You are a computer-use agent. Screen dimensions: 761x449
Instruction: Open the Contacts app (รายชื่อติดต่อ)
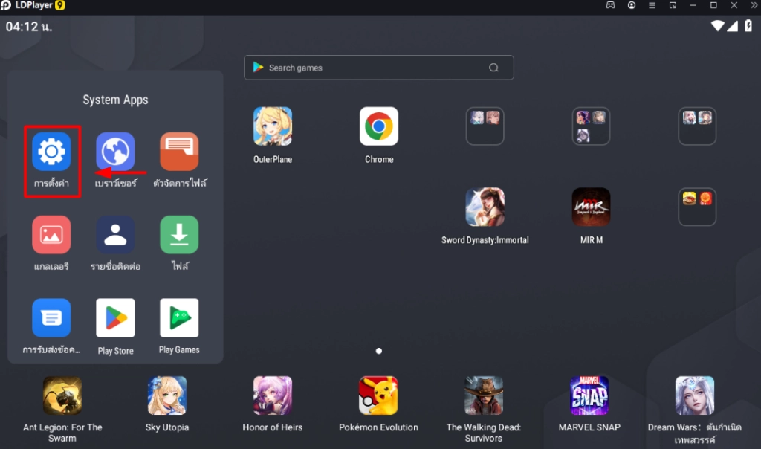(x=115, y=235)
